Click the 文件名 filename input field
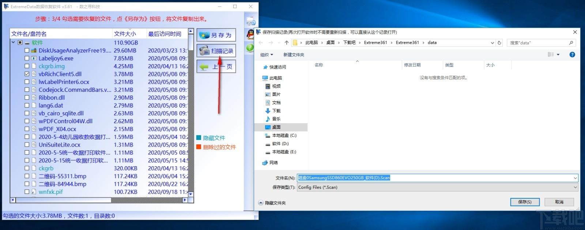This screenshot has width=585, height=230. pyautogui.click(x=437, y=178)
